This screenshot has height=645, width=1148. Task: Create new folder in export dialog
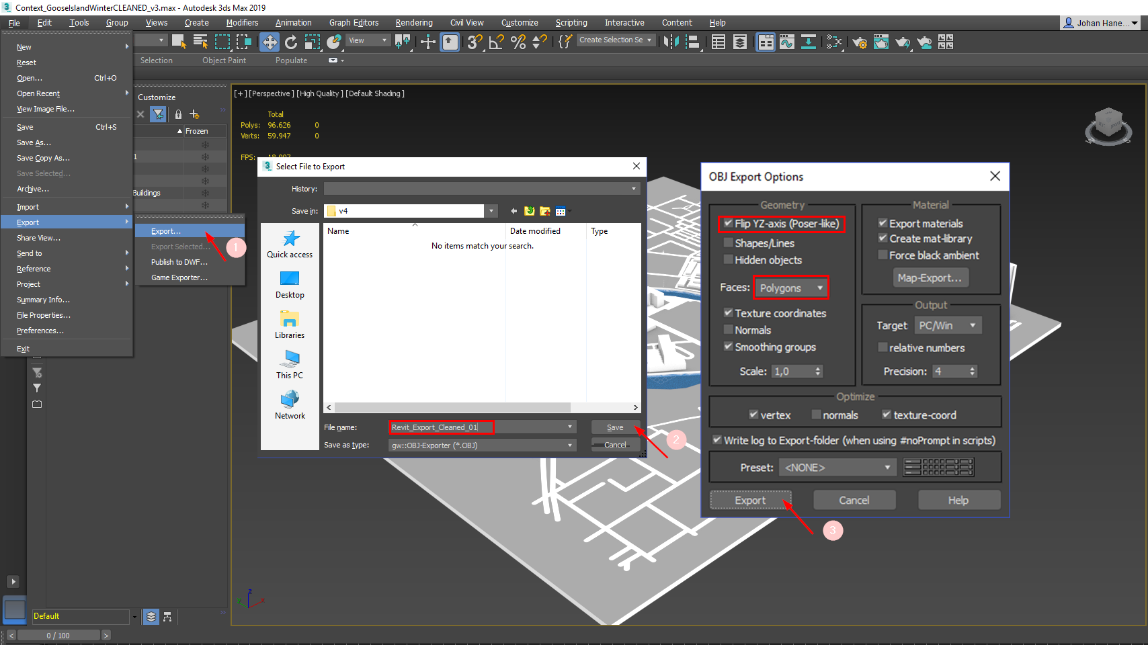pos(545,211)
